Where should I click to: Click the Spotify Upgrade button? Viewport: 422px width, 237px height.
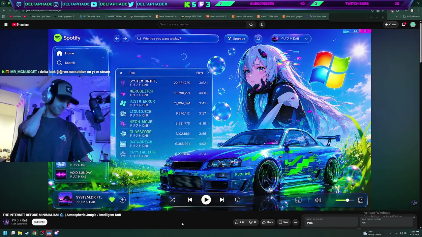(x=237, y=39)
